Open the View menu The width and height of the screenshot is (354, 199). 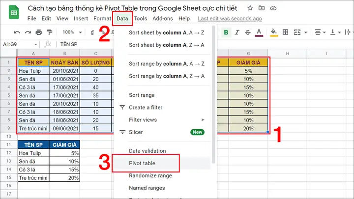point(62,19)
